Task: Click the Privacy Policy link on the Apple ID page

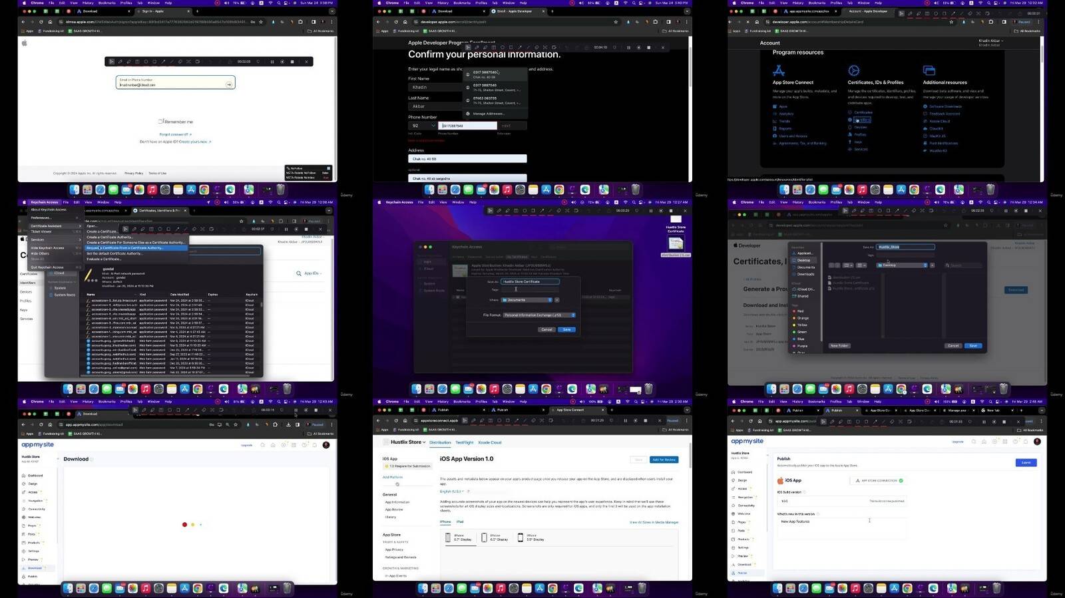Action: (134, 174)
